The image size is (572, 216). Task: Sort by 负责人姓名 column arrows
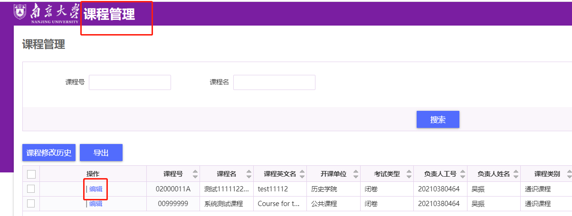[515, 174]
